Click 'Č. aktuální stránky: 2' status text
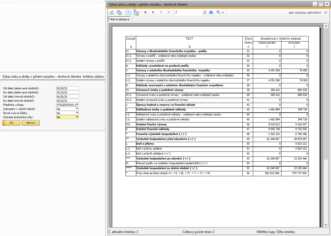 tap(124, 232)
